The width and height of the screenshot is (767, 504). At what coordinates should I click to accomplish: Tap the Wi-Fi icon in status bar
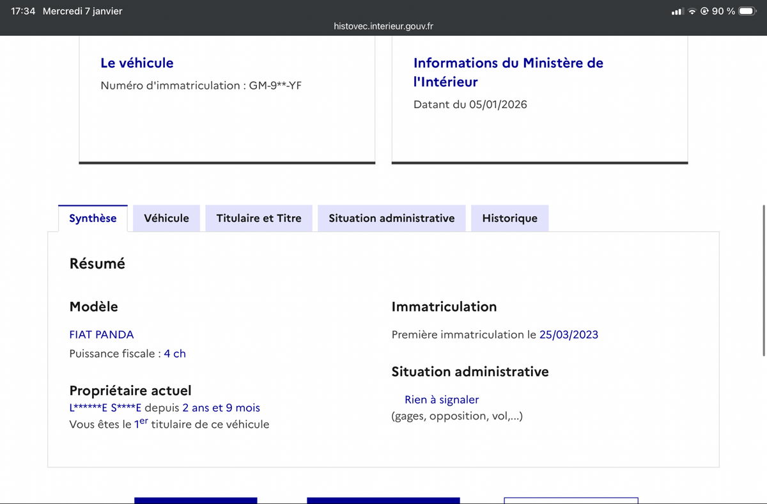(x=692, y=12)
